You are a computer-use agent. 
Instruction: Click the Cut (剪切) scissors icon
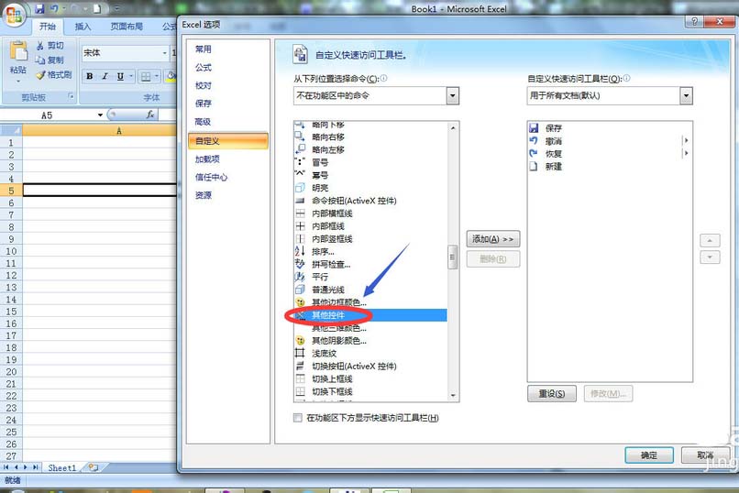pyautogui.click(x=40, y=45)
